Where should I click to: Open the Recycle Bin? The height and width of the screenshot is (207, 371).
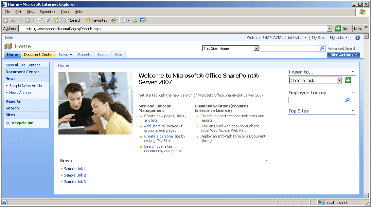(x=22, y=123)
